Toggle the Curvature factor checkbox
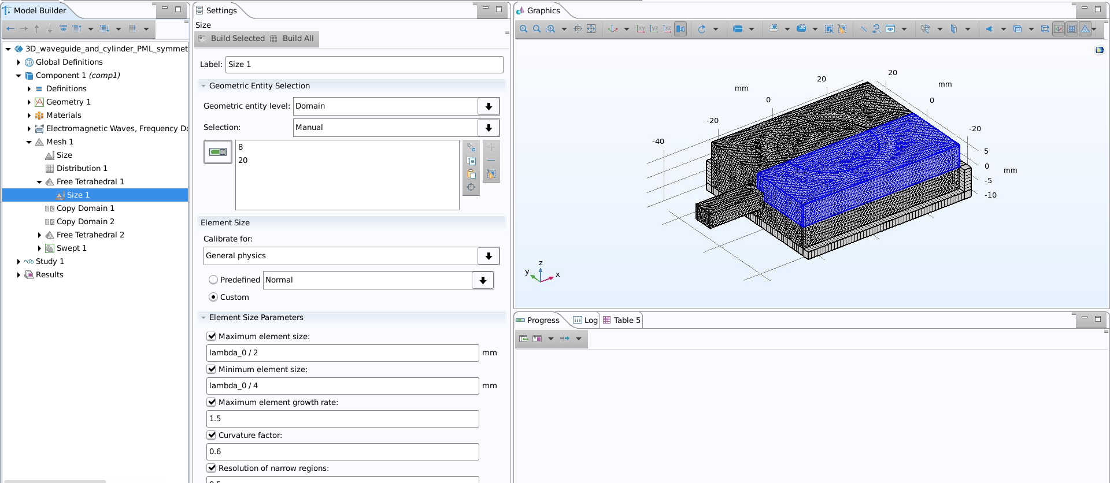The width and height of the screenshot is (1110, 483). click(x=212, y=435)
